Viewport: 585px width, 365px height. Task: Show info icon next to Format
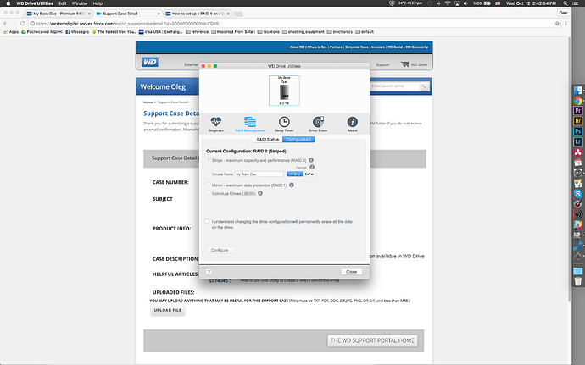tap(312, 167)
